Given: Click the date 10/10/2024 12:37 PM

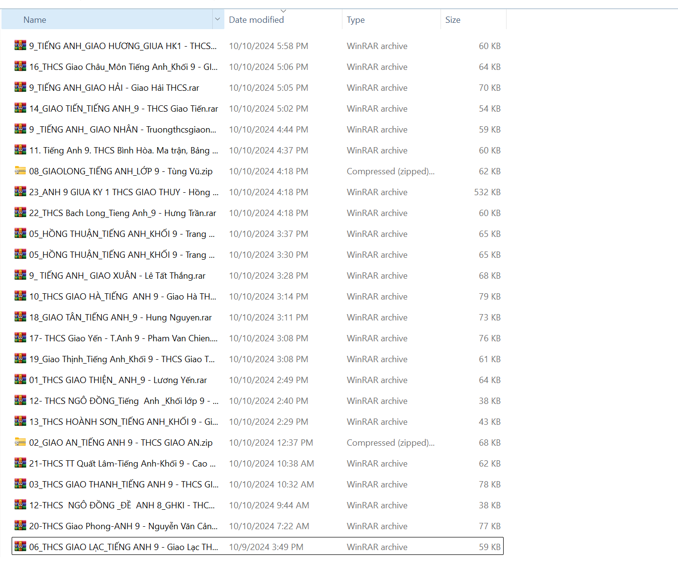Looking at the screenshot, I should tap(271, 443).
